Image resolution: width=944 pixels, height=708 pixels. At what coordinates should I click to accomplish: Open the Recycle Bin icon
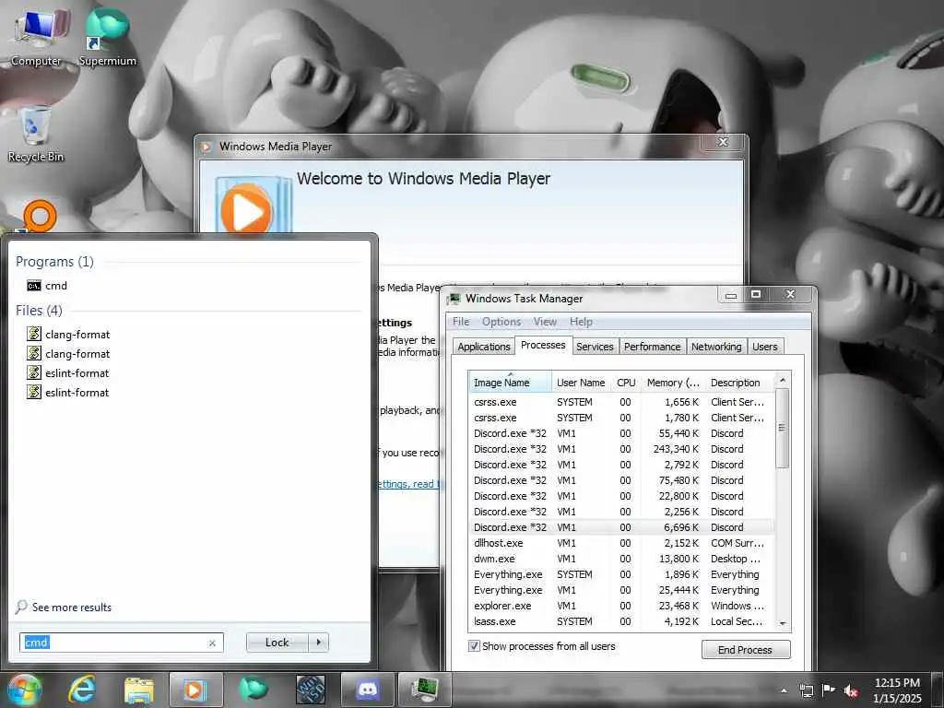point(36,135)
